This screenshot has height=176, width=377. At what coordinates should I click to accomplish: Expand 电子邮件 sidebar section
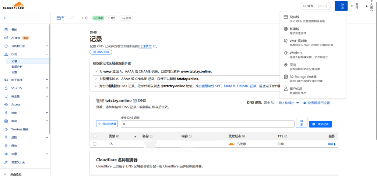coord(47,80)
